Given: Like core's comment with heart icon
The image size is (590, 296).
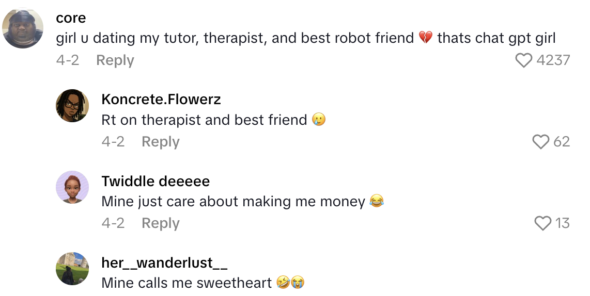Looking at the screenshot, I should pos(524,61).
